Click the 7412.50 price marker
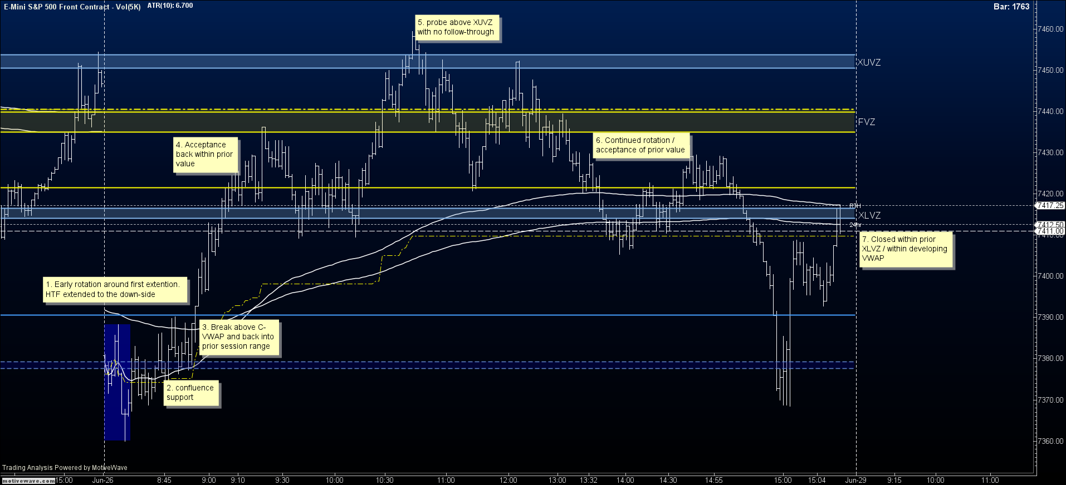The height and width of the screenshot is (485, 1066). 1050,225
